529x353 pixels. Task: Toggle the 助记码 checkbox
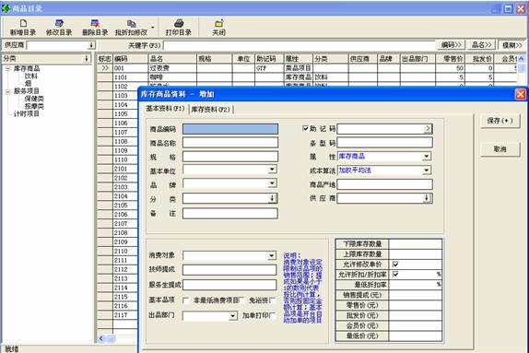click(305, 128)
